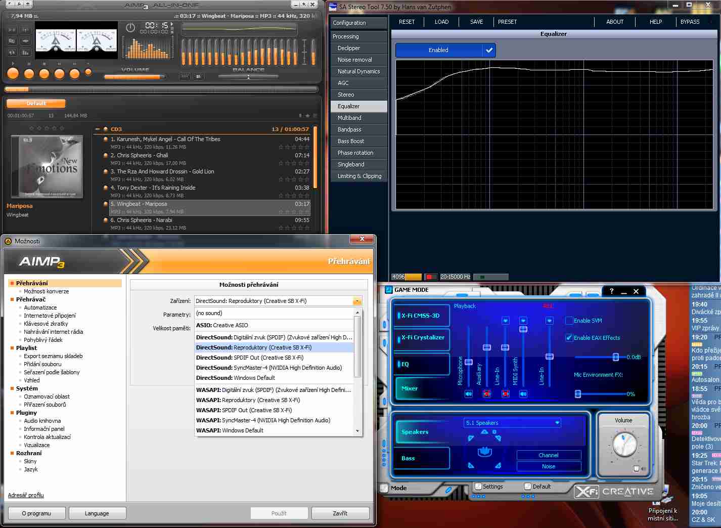Screen dimensions: 721x528
Task: Click the analog VU meter visualization in AIMP
Action: [x=76, y=40]
